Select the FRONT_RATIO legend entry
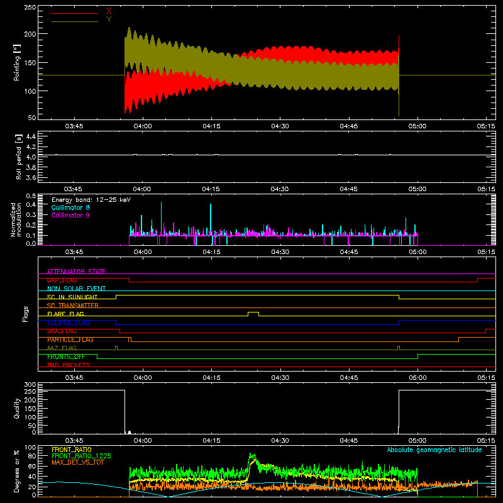The height and width of the screenshot is (503, 503). [x=72, y=450]
